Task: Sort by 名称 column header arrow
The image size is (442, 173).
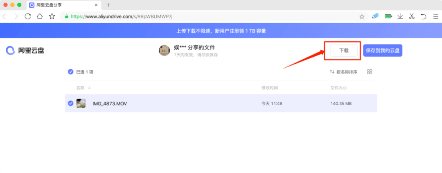Action: (89, 88)
